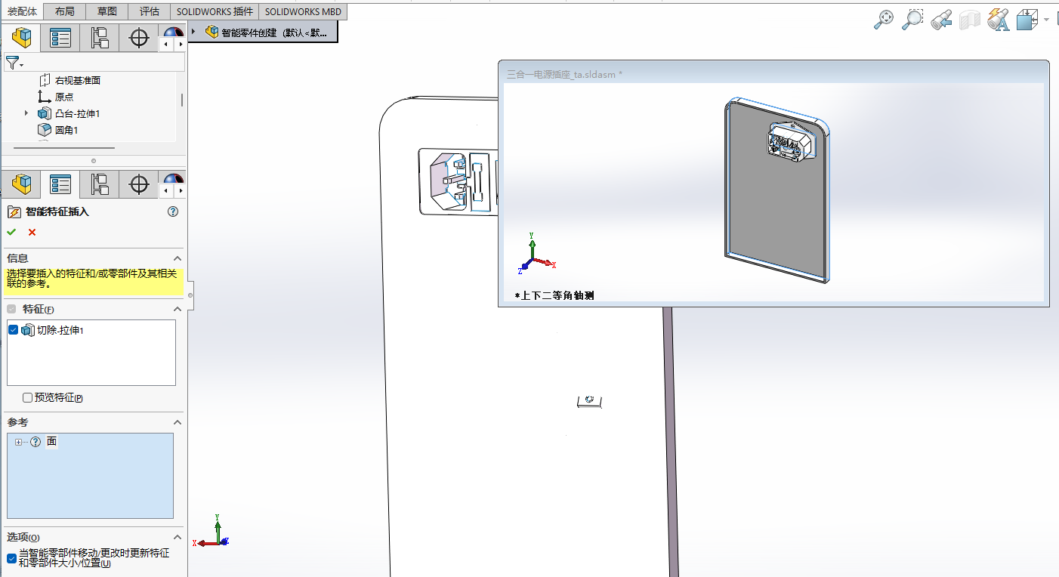
Task: Switch to the 草图 tab
Action: point(107,11)
